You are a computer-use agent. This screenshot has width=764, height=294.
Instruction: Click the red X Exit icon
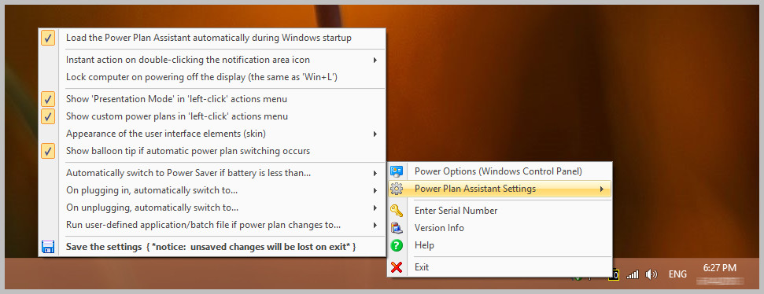397,266
